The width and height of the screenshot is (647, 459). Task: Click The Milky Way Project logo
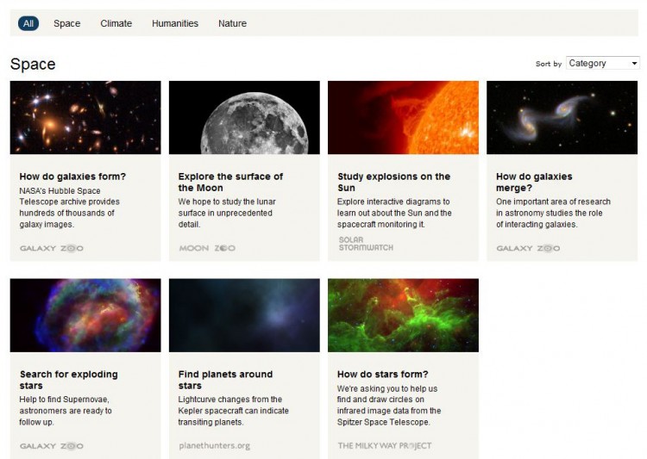pyautogui.click(x=385, y=446)
